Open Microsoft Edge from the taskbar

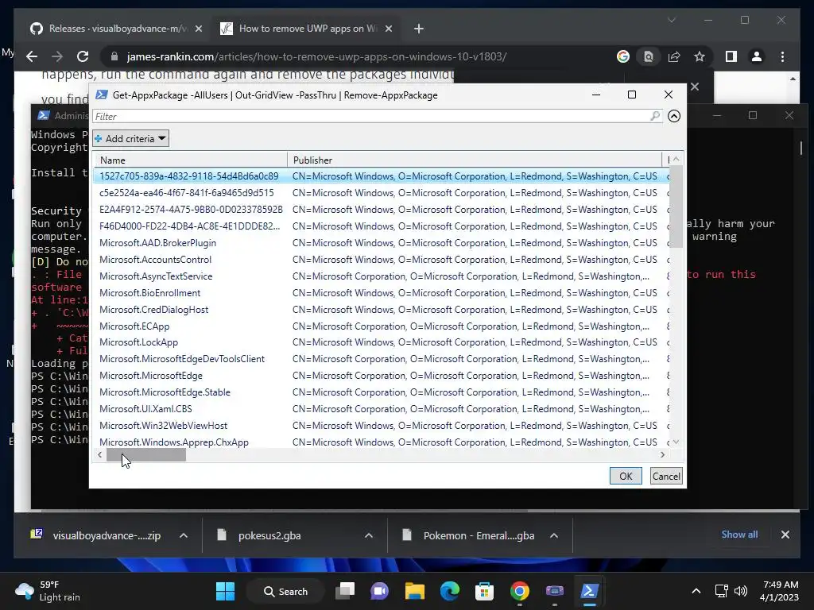click(450, 591)
